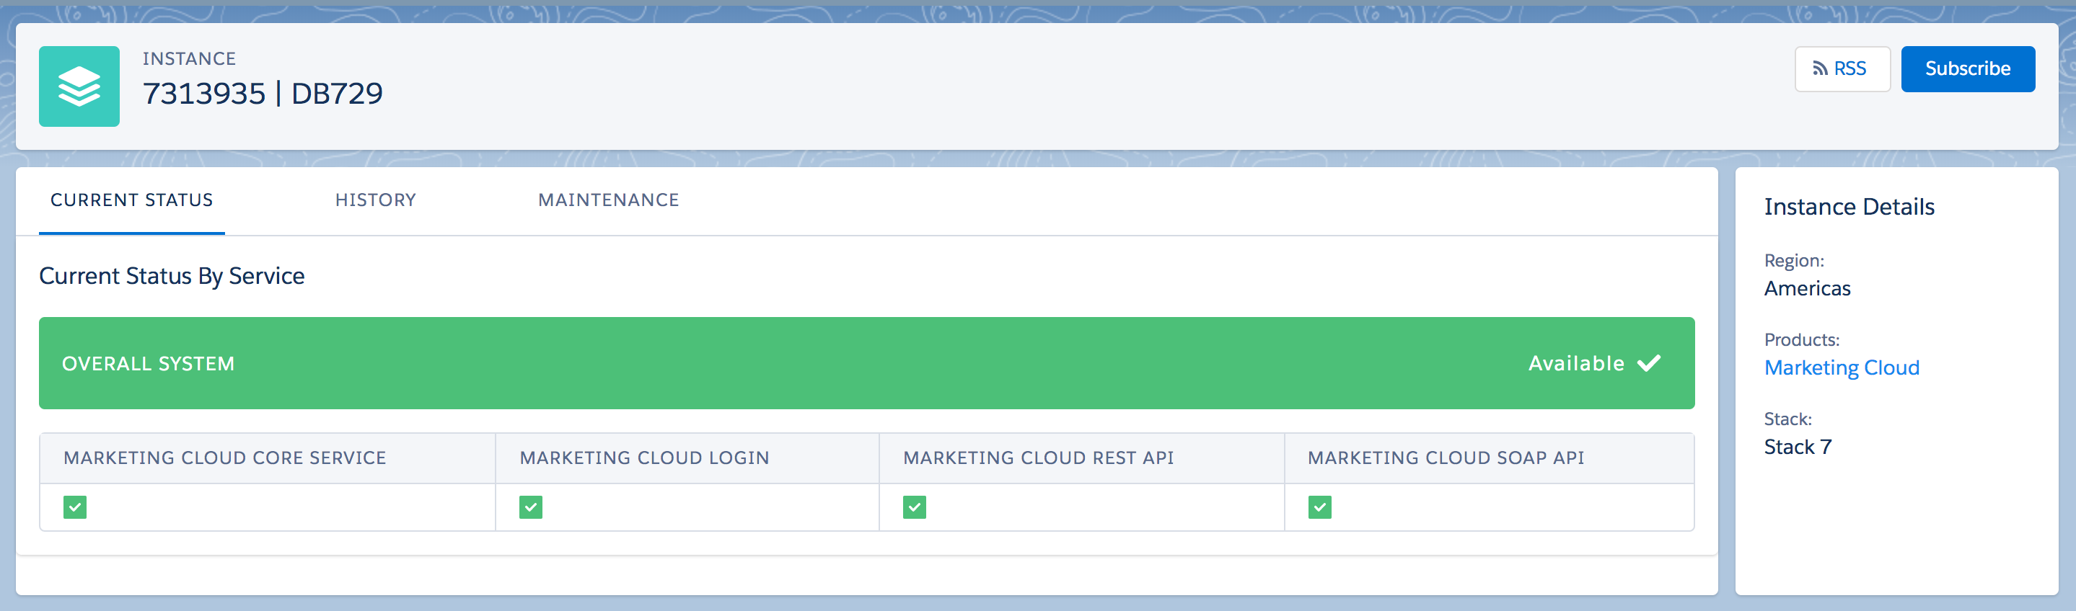Click the Available checkmark icon
Image resolution: width=2076 pixels, height=611 pixels.
[x=1649, y=363]
